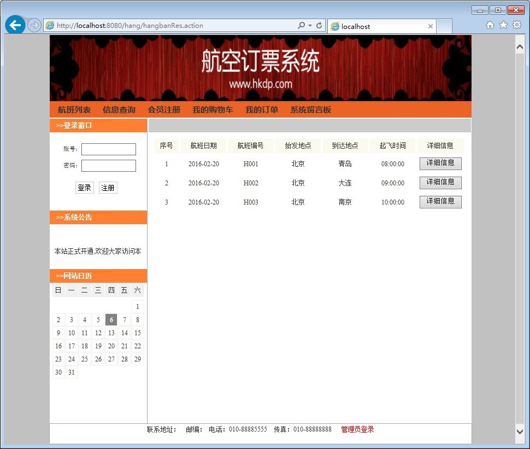View 详细信息 for flight H003
Screen dimensions: 530x449
(x=440, y=202)
